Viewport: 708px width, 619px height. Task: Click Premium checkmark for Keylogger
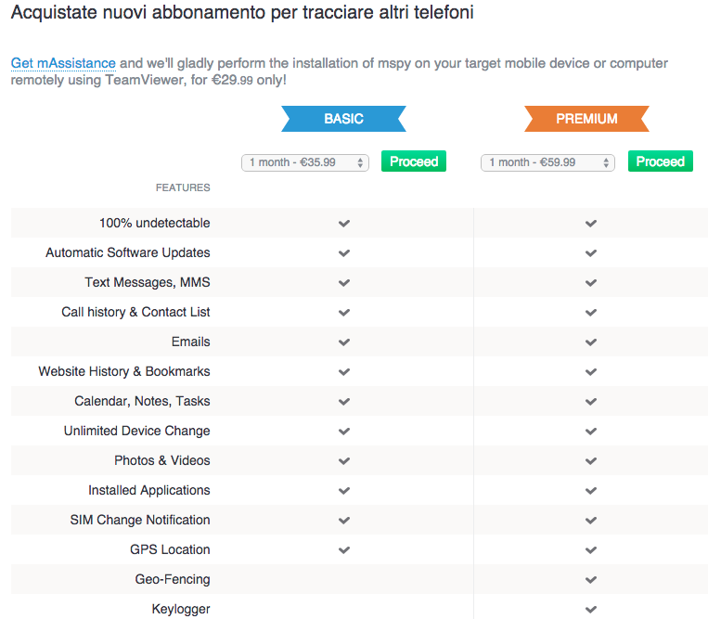pos(591,610)
